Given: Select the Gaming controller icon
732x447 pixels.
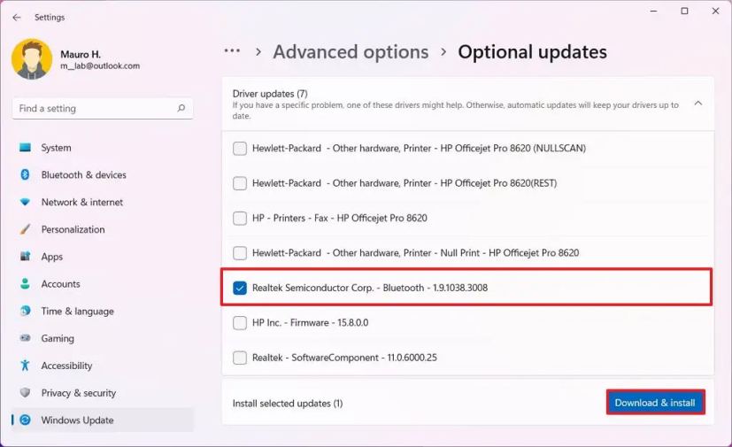Looking at the screenshot, I should [25, 338].
